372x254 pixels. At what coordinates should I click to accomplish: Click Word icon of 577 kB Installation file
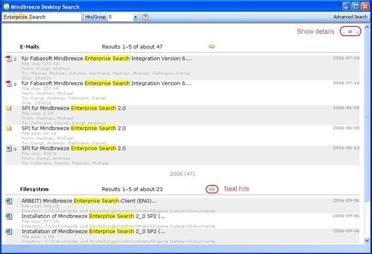pos(9,216)
